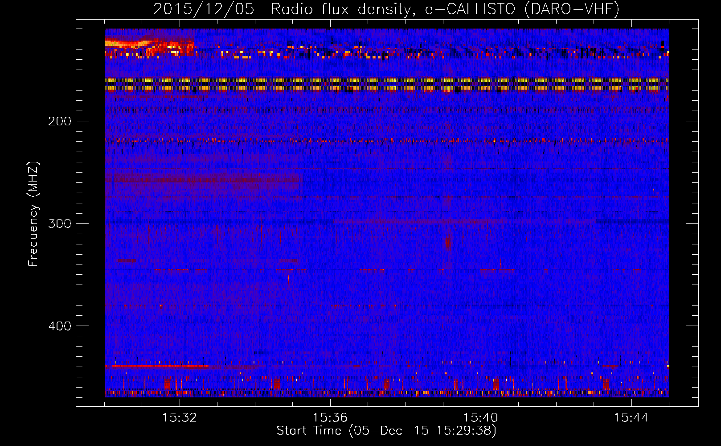Select the 400 frequency tick label
The height and width of the screenshot is (446, 721).
60,326
